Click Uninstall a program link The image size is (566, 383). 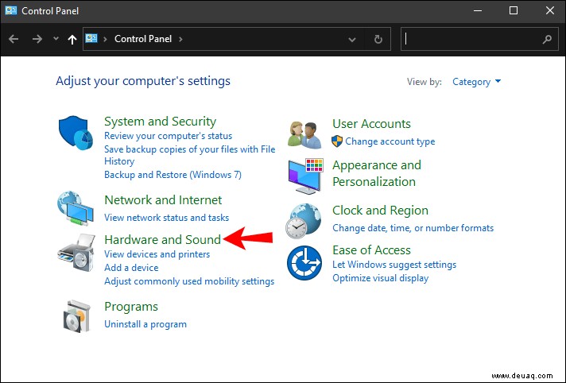(x=145, y=324)
